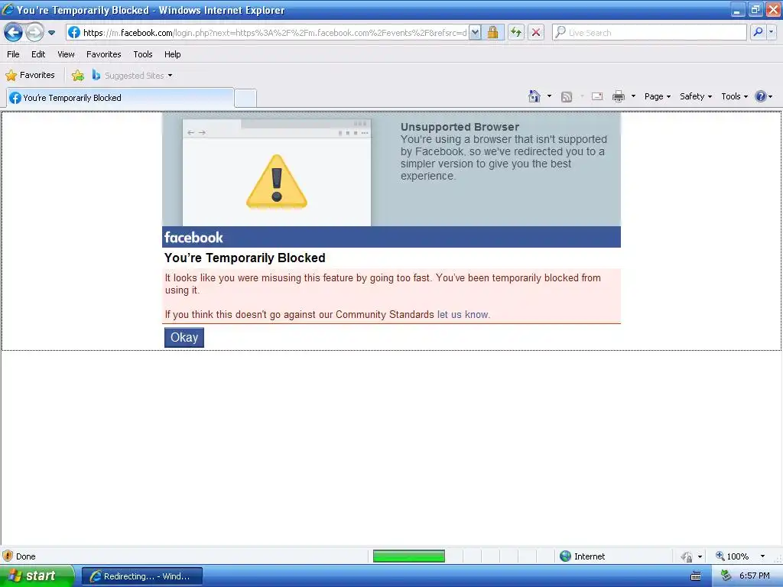The width and height of the screenshot is (783, 587).
Task: Click Add to Favorites Bar icon
Action: [x=78, y=76]
